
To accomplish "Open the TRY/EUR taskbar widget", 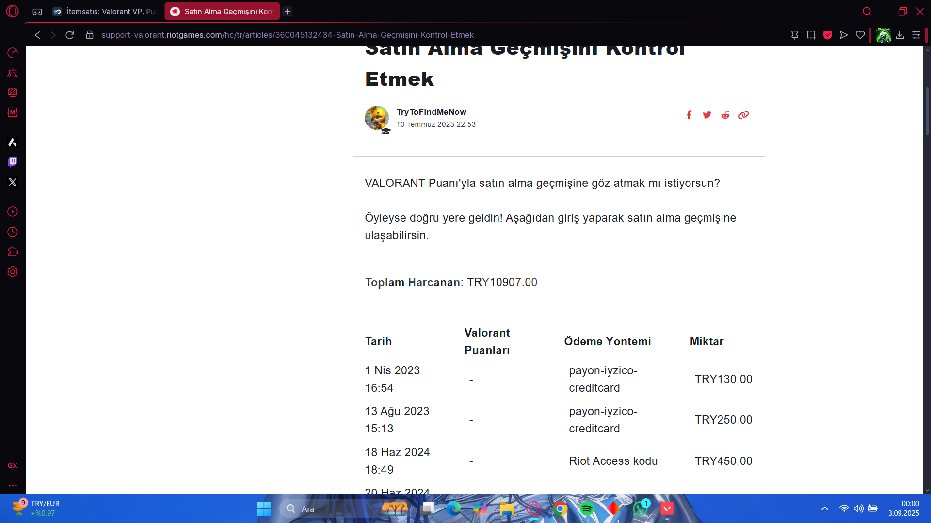I will (36, 508).
